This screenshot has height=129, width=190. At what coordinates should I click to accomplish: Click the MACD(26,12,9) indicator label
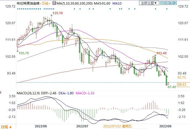(x=28, y=93)
